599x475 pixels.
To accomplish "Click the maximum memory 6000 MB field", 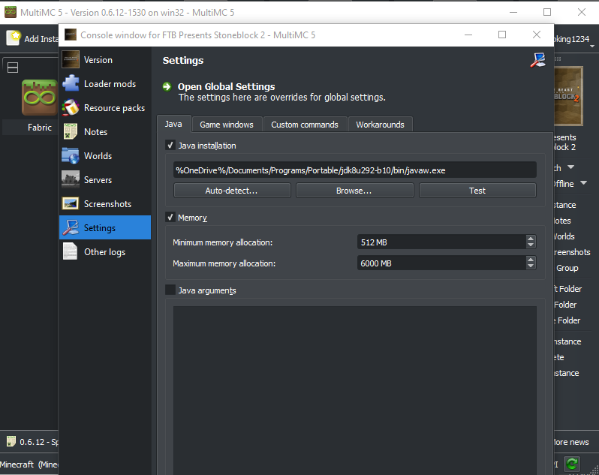I will 441,263.
